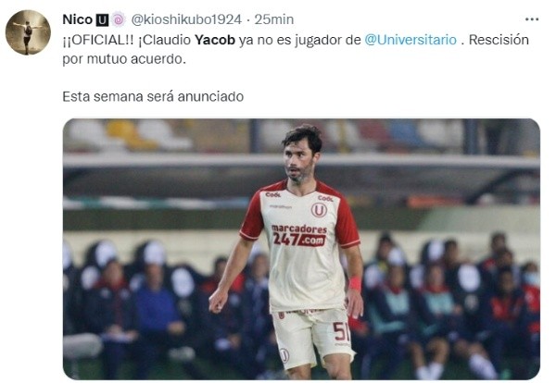The width and height of the screenshot is (556, 383).
Task: Click the small U logo on the shorts
Action: point(284,354)
